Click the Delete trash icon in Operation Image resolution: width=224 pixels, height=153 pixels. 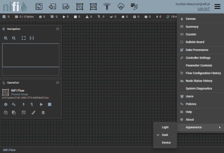(x=43, y=112)
